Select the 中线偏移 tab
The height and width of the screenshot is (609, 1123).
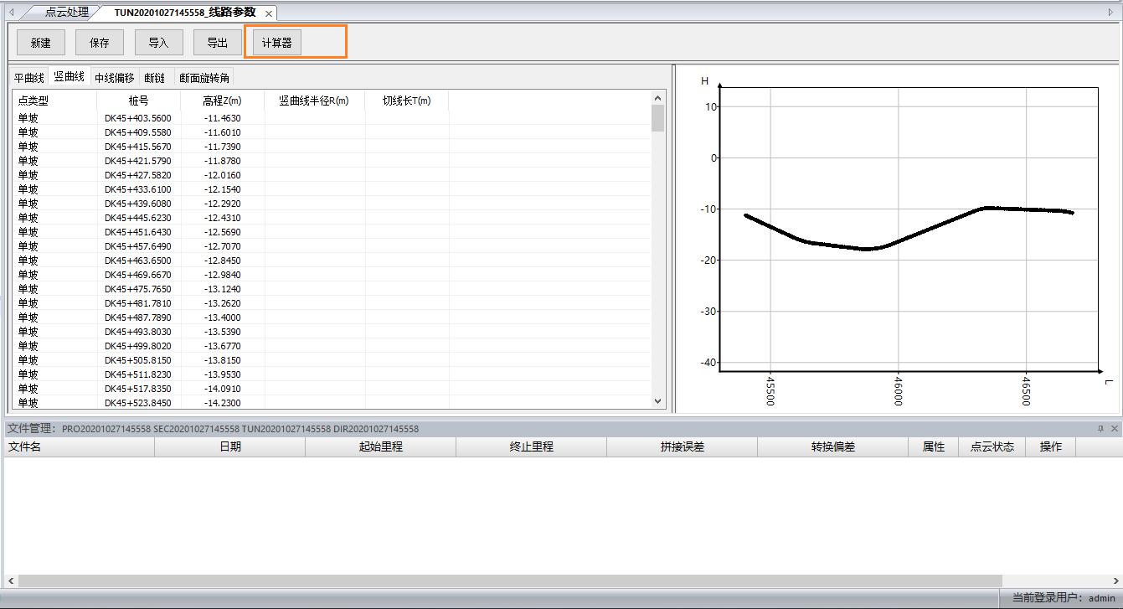pos(114,78)
